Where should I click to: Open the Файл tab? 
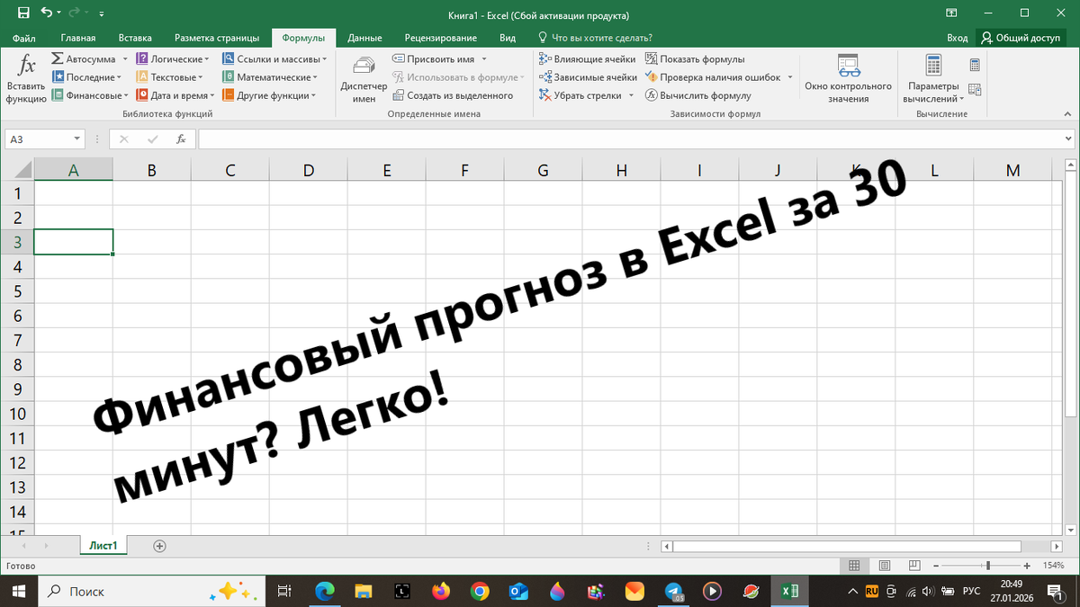click(x=24, y=38)
